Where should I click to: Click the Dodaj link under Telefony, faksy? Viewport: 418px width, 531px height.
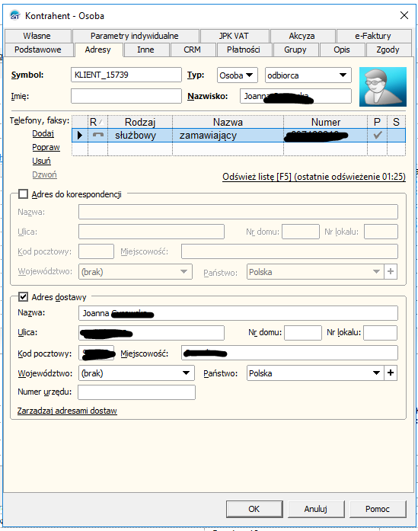pos(43,133)
